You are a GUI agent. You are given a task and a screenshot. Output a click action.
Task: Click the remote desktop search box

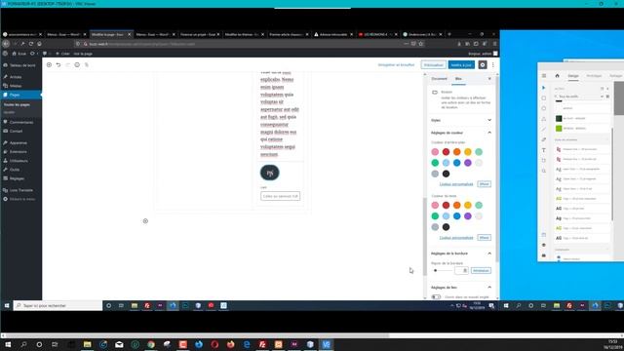[x=58, y=305]
